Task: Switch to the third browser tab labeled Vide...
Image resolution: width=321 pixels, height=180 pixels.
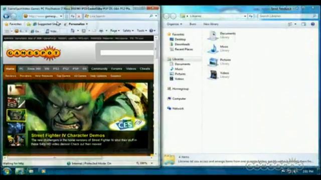Action: click(52, 31)
